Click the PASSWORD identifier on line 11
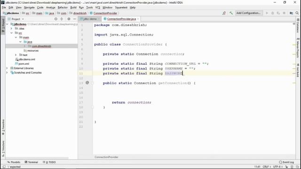 pos(174,73)
